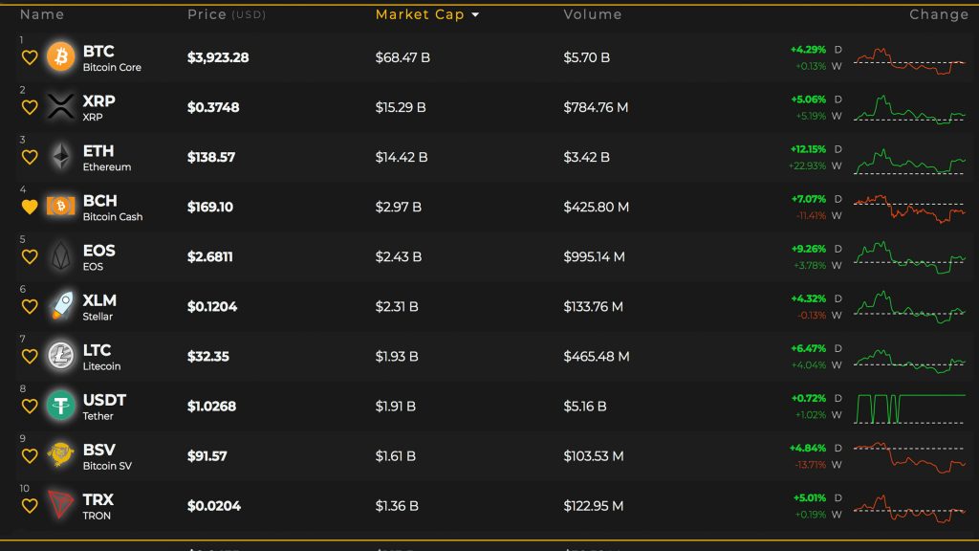Viewport: 979px width, 551px height.
Task: Sort the table by Price column
Action: (x=207, y=14)
